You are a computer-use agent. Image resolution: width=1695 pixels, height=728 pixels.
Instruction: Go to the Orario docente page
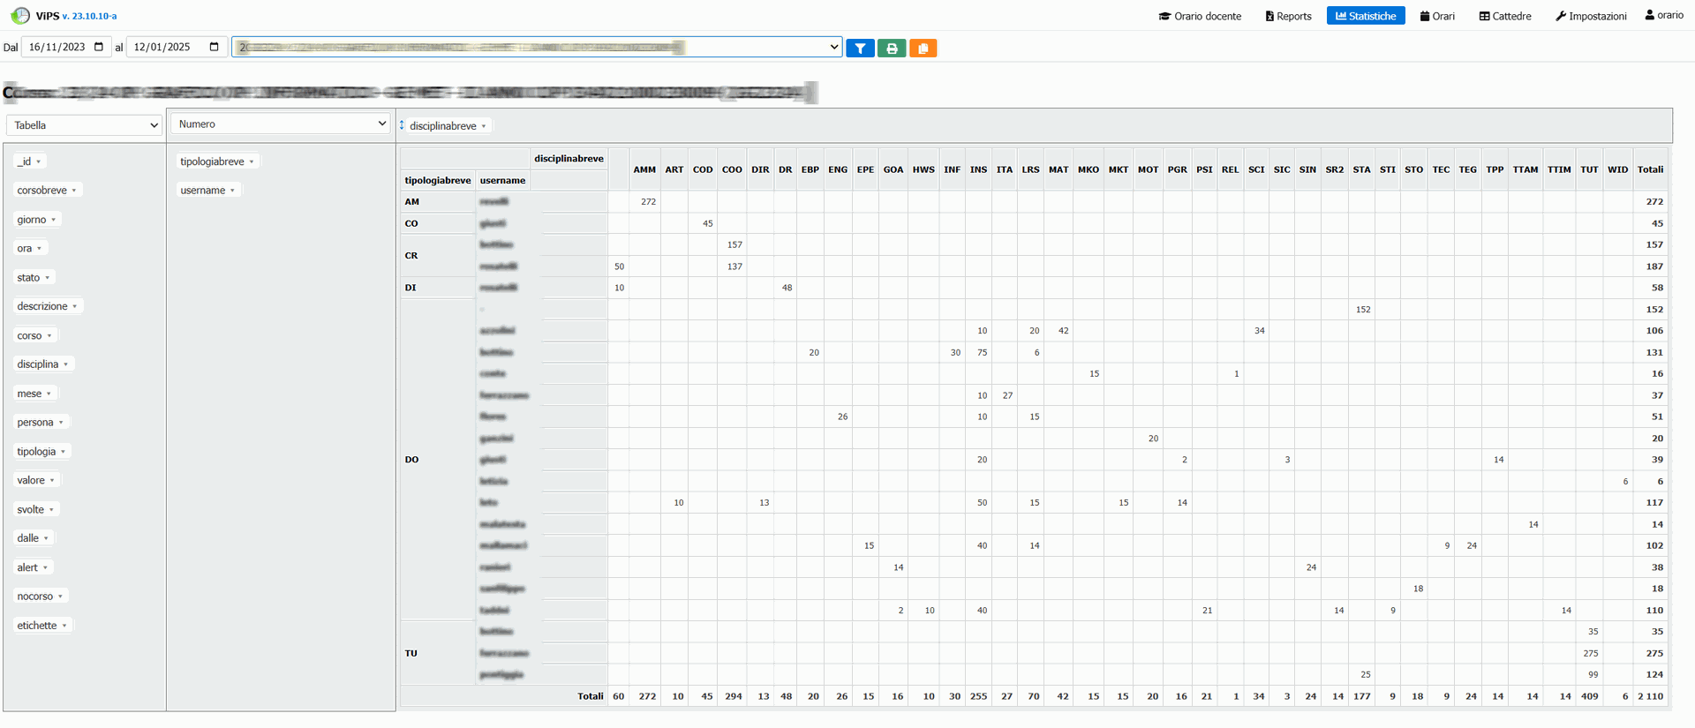[x=1200, y=16]
